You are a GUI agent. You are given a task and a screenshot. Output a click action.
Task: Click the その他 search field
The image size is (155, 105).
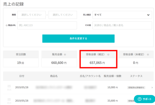(122, 25)
